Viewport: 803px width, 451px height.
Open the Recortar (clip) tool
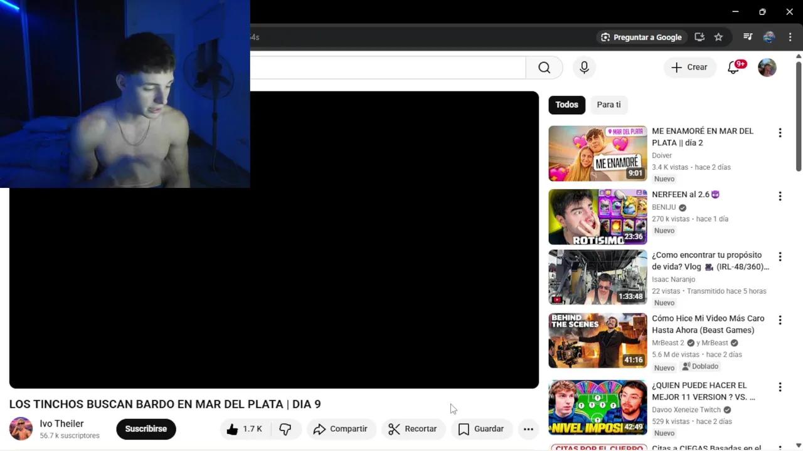point(413,428)
